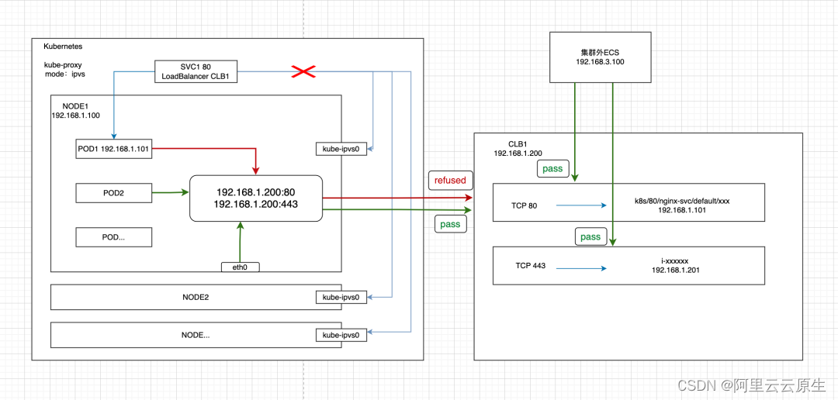The height and width of the screenshot is (400, 838).
Task: Click the "TCP 80" text
Action: (x=526, y=204)
